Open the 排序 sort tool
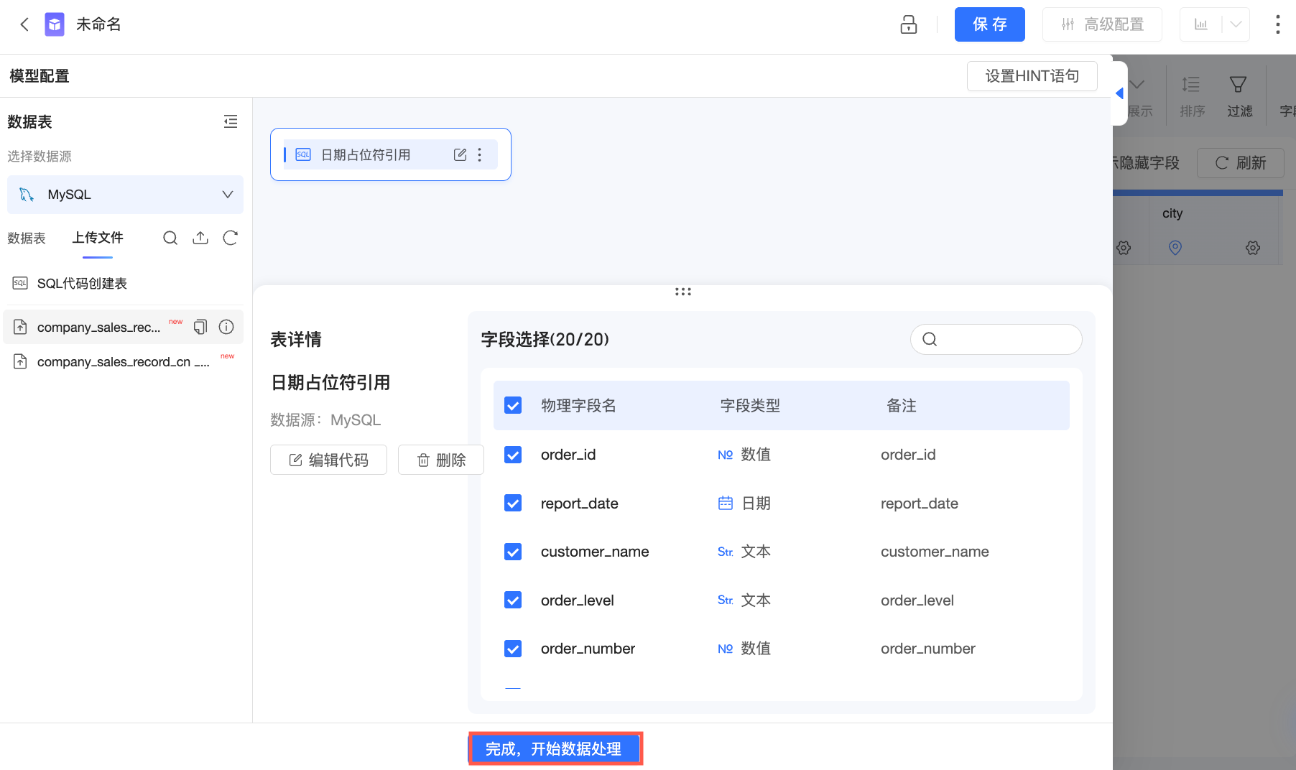Viewport: 1296px width, 770px height. tap(1192, 97)
